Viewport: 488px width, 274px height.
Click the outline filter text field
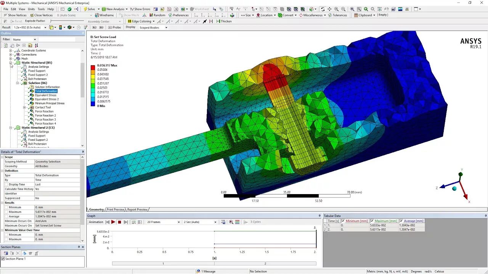(57, 40)
